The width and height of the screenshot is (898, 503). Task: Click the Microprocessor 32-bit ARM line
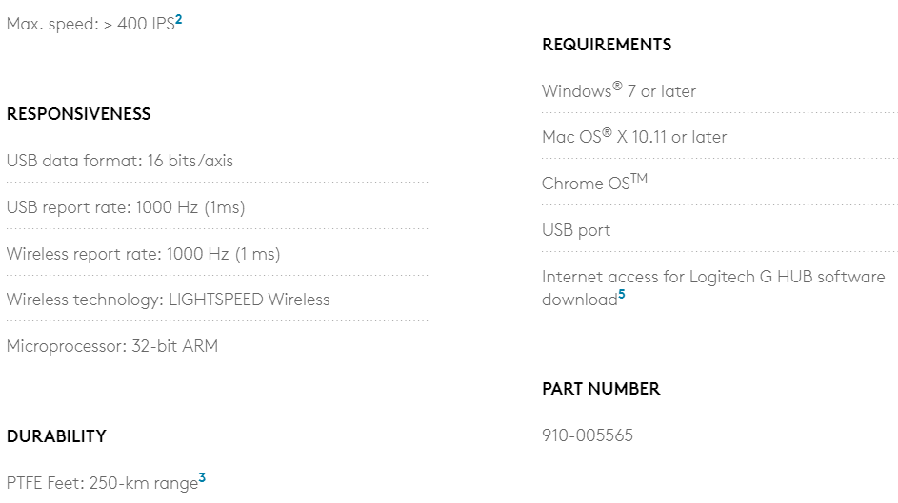[112, 346]
